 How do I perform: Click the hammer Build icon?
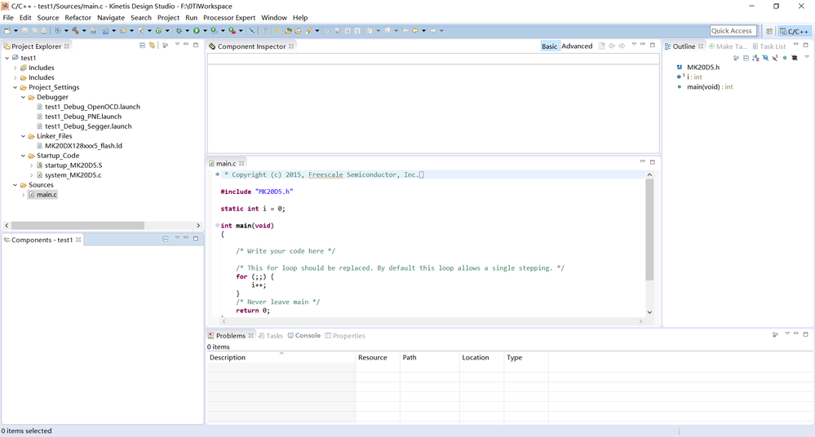[75, 31]
